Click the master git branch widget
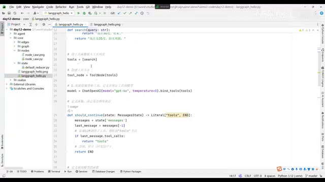This screenshot has height=182, width=325. coord(311,176)
